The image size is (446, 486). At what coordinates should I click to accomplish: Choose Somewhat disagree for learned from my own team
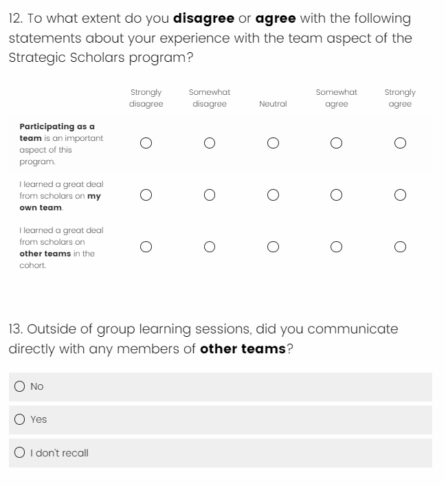pyautogui.click(x=210, y=195)
